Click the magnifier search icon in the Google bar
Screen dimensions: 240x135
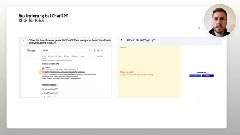pos(102,51)
